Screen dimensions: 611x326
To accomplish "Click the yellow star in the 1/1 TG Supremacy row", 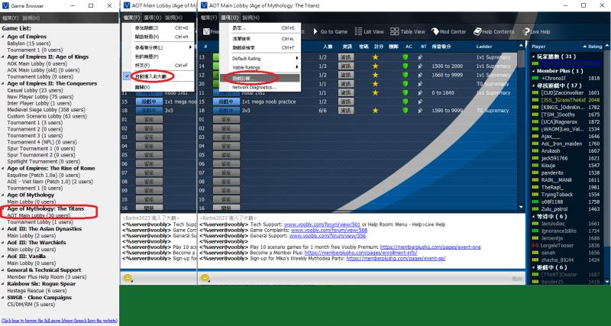I will click(x=375, y=84).
